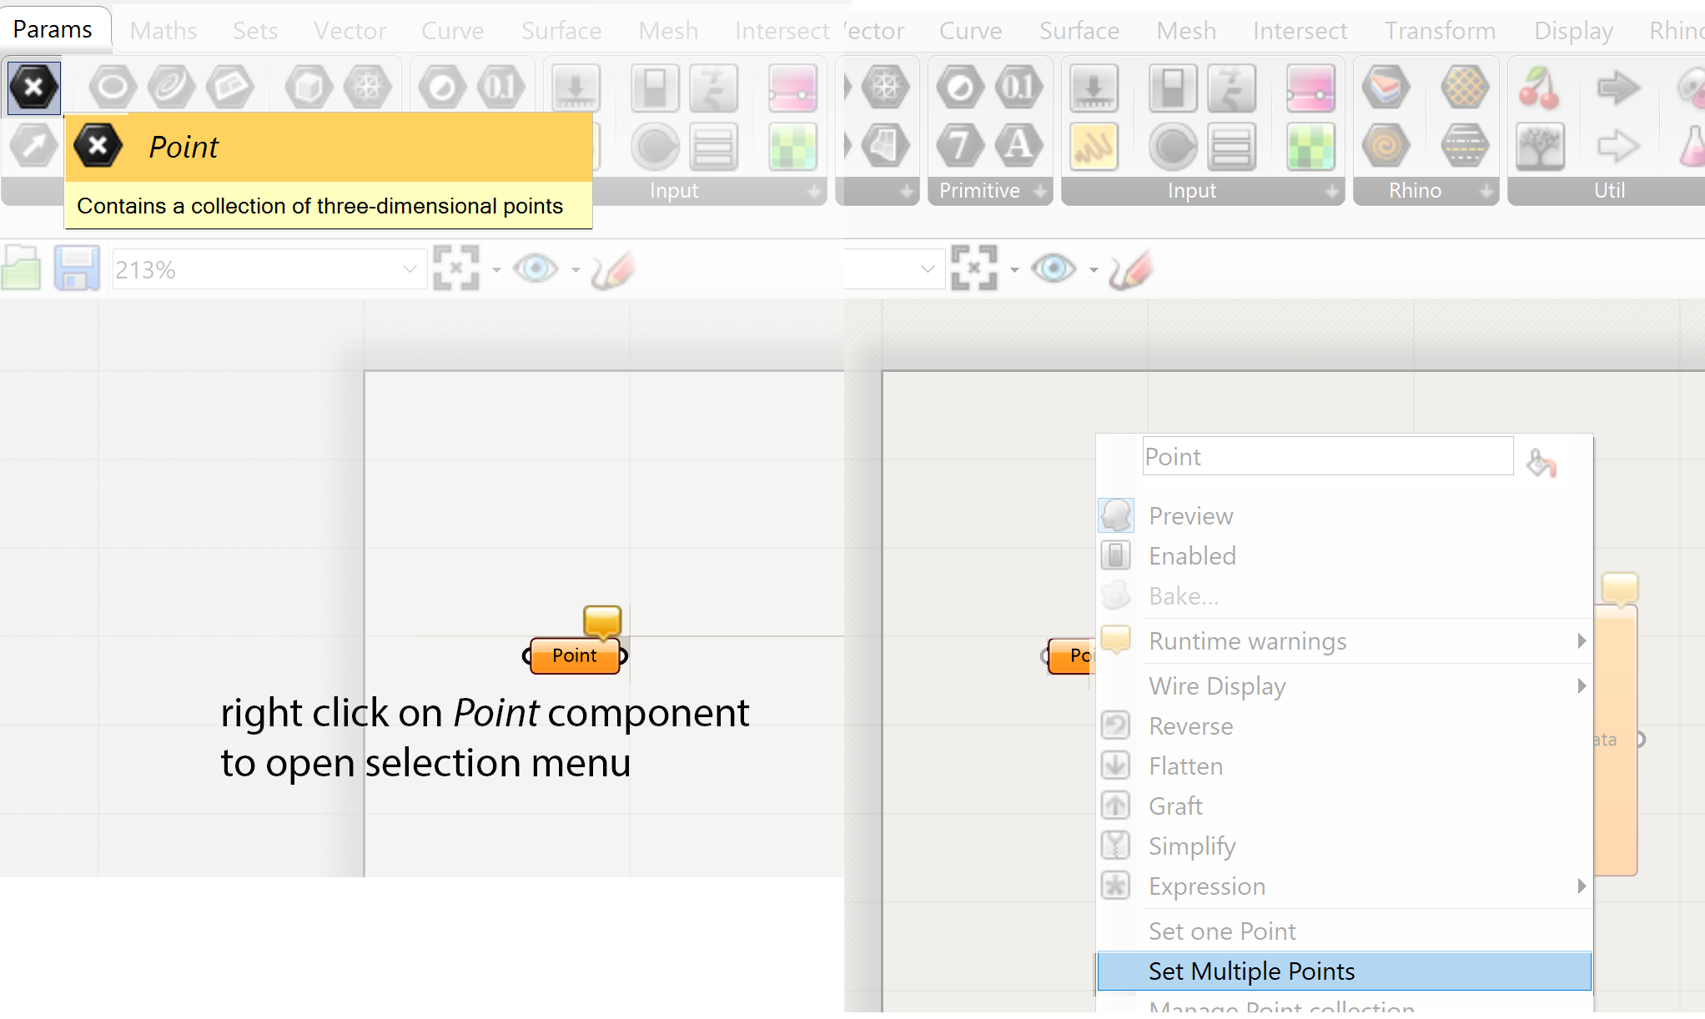Open the 213% zoom level dropdown

point(409,269)
